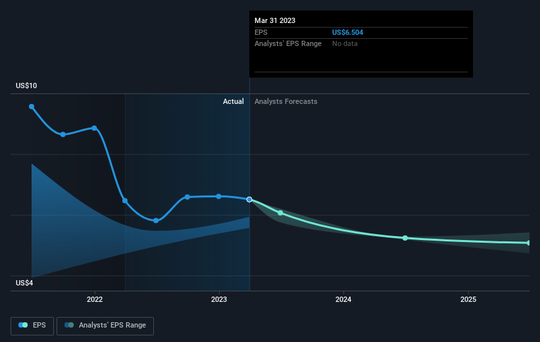The width and height of the screenshot is (540, 342).
Task: Click the US$6.504 EPS value in tooltip
Action: 347,32
